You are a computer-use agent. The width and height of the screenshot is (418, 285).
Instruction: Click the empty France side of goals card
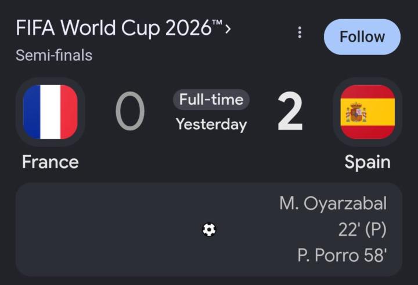[x=107, y=229]
